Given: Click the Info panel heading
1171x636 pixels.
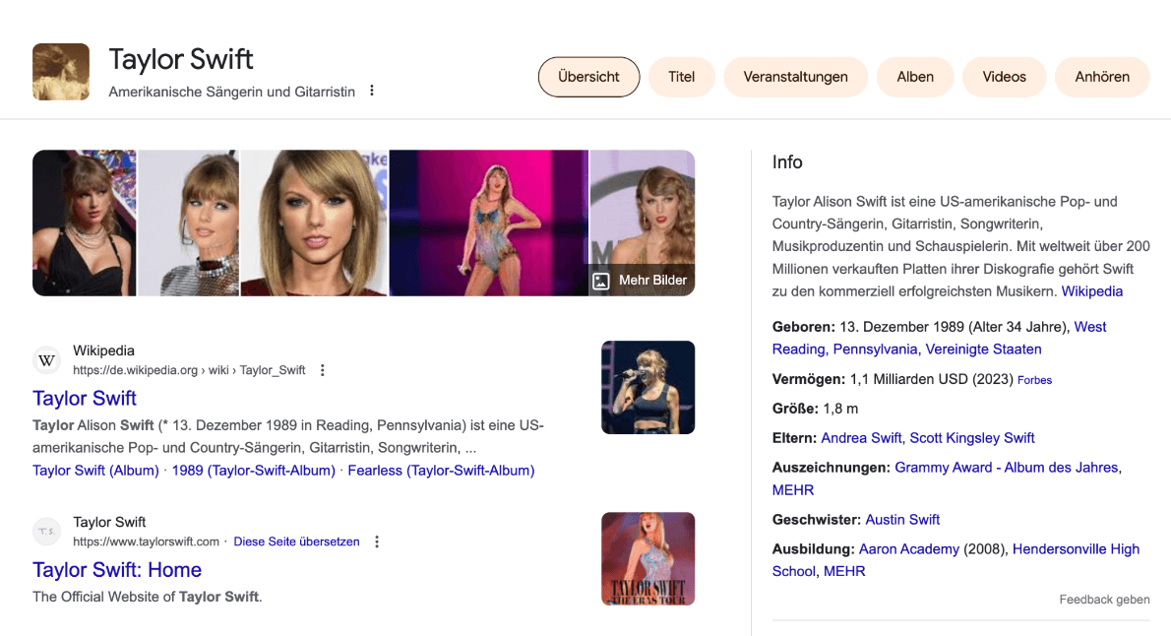Looking at the screenshot, I should pyautogui.click(x=787, y=162).
